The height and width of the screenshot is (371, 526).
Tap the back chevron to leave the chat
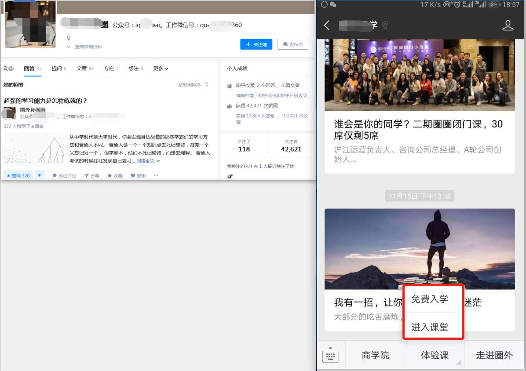pos(326,25)
